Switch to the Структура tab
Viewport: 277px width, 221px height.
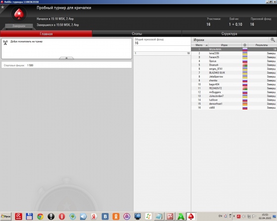(x=230, y=34)
